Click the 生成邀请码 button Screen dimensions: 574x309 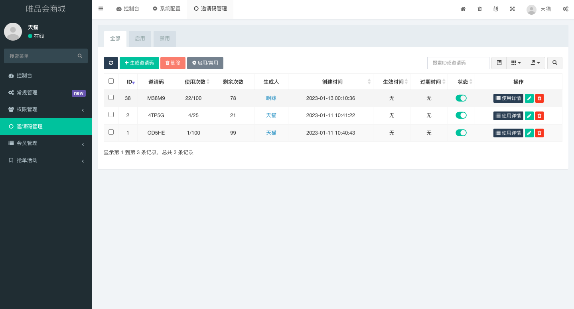[x=139, y=63]
